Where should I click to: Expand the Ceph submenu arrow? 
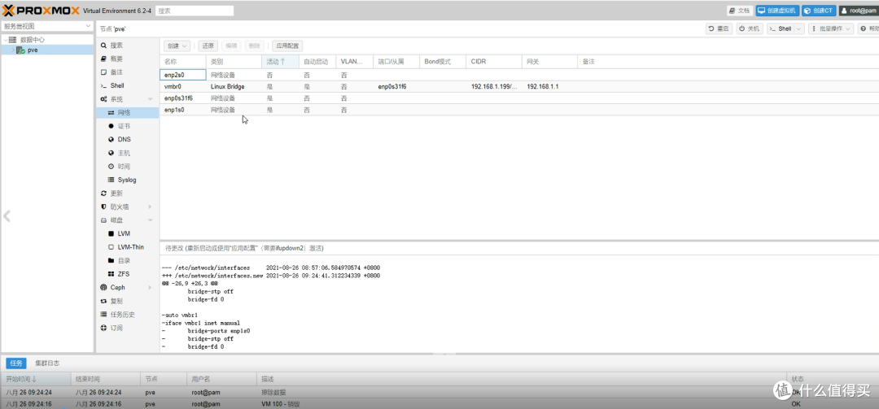[151, 287]
